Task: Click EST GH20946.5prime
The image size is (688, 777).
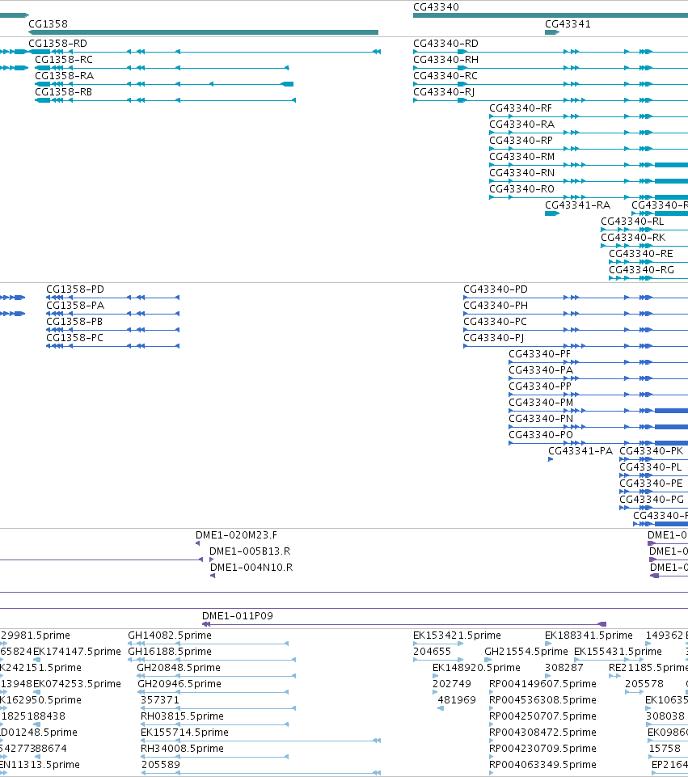Action: [179, 683]
